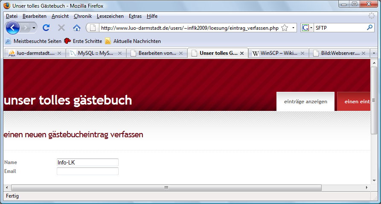Open the search engine selector dropdown
Viewport: 381px width, 204px height.
[307, 28]
